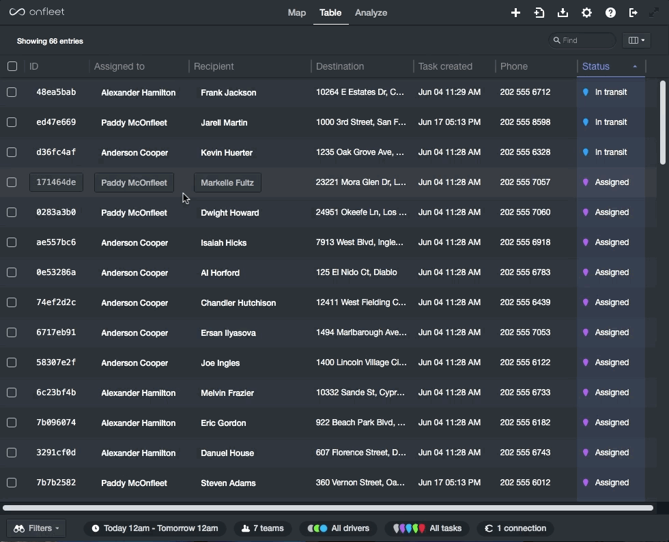Click the magnifier icon in Find box
The image size is (669, 542).
pos(557,40)
